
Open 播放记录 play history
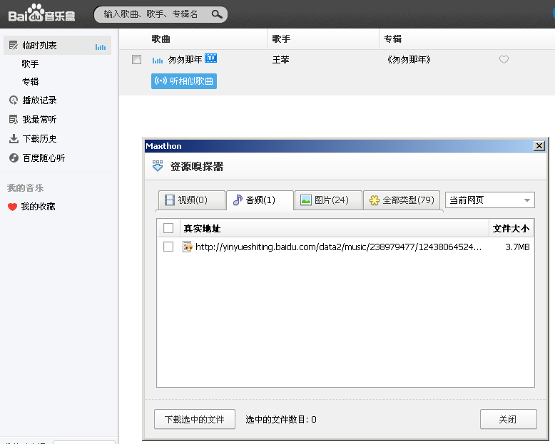click(x=39, y=100)
